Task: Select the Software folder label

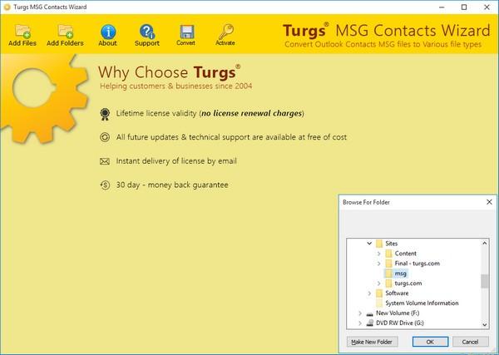Action: click(x=397, y=293)
